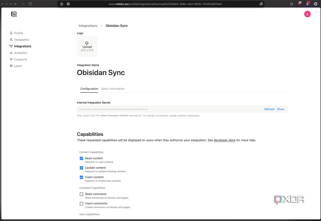Follow the 'create another integration' link
Viewport: 321px width, 221px height.
tap(184, 115)
